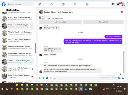Open the Video icon in top navigation
Screen dimensions: 128x95
click(63, 4)
